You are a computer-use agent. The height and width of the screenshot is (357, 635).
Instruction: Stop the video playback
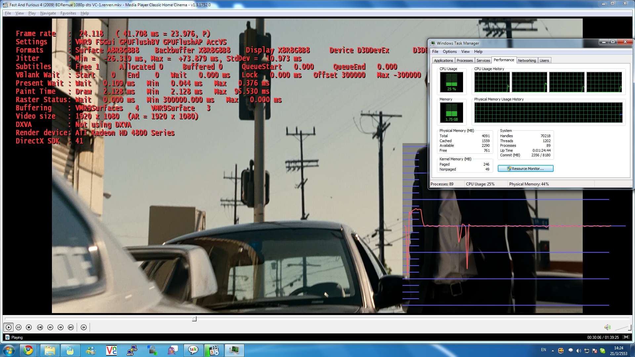pyautogui.click(x=29, y=327)
